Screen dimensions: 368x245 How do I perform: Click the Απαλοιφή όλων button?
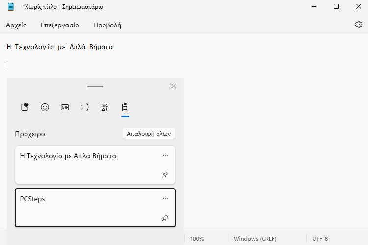tap(149, 134)
